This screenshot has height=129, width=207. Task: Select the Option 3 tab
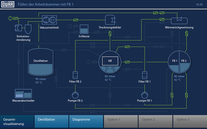[190, 121]
